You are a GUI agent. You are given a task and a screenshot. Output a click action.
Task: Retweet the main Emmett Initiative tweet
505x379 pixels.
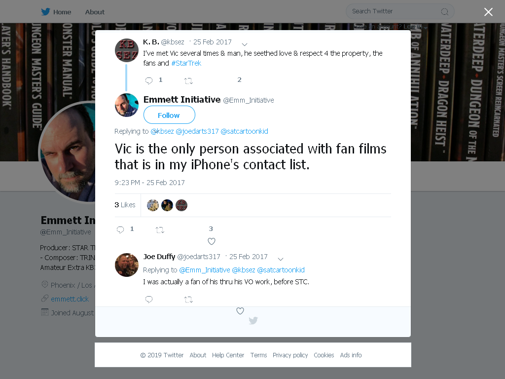pyautogui.click(x=160, y=230)
